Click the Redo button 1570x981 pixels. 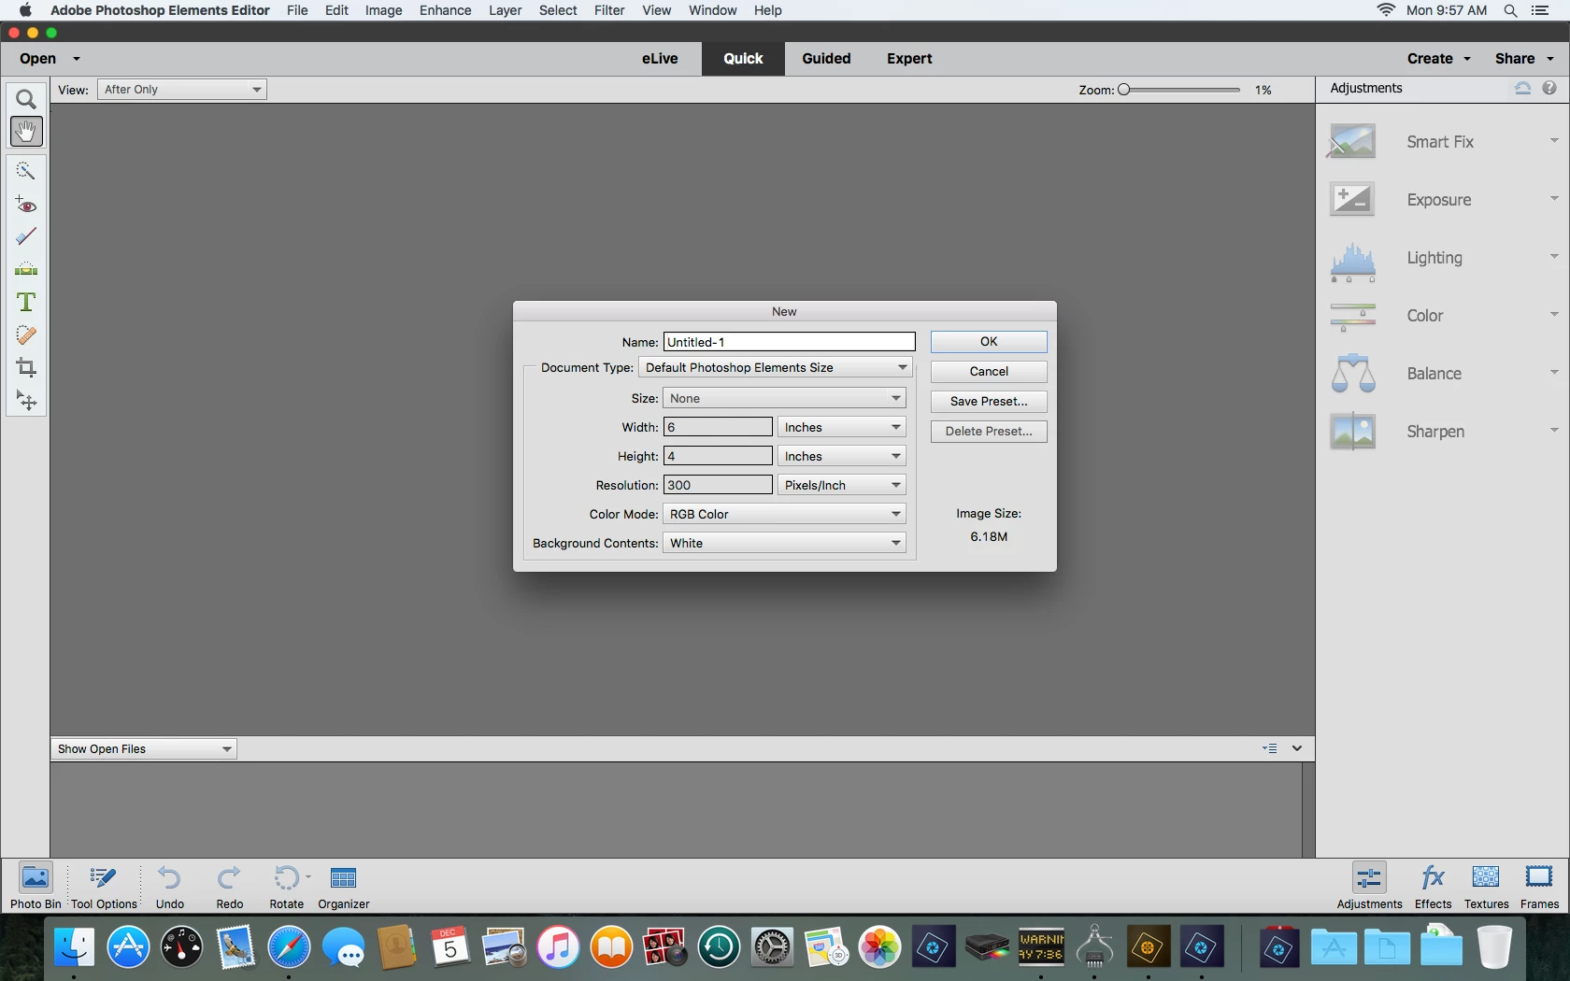coord(230,886)
